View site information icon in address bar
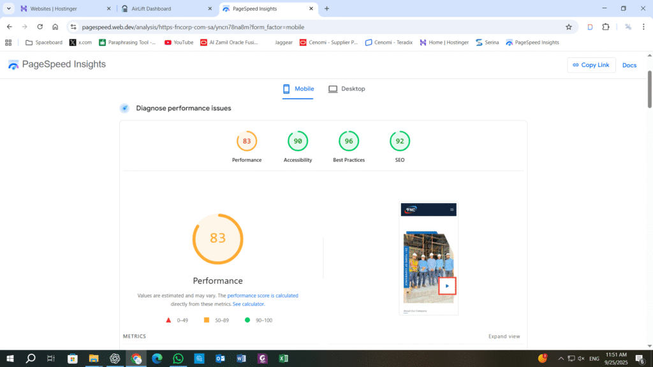The height and width of the screenshot is (367, 653). pyautogui.click(x=73, y=27)
